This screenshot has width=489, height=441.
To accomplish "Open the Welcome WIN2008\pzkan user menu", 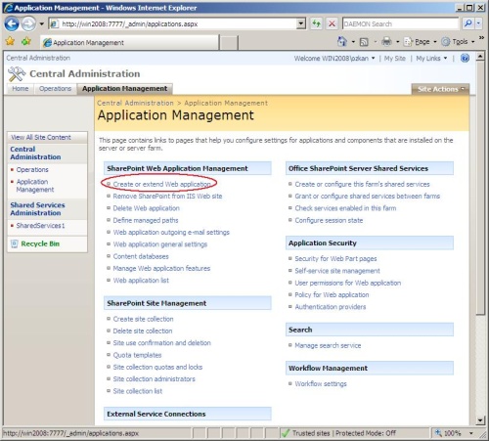I will pos(334,59).
